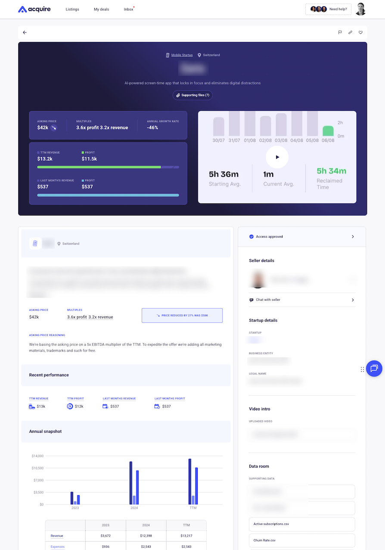The width and height of the screenshot is (385, 550).
Task: Click the paperclip icon in Supporting files
Action: [x=178, y=95]
